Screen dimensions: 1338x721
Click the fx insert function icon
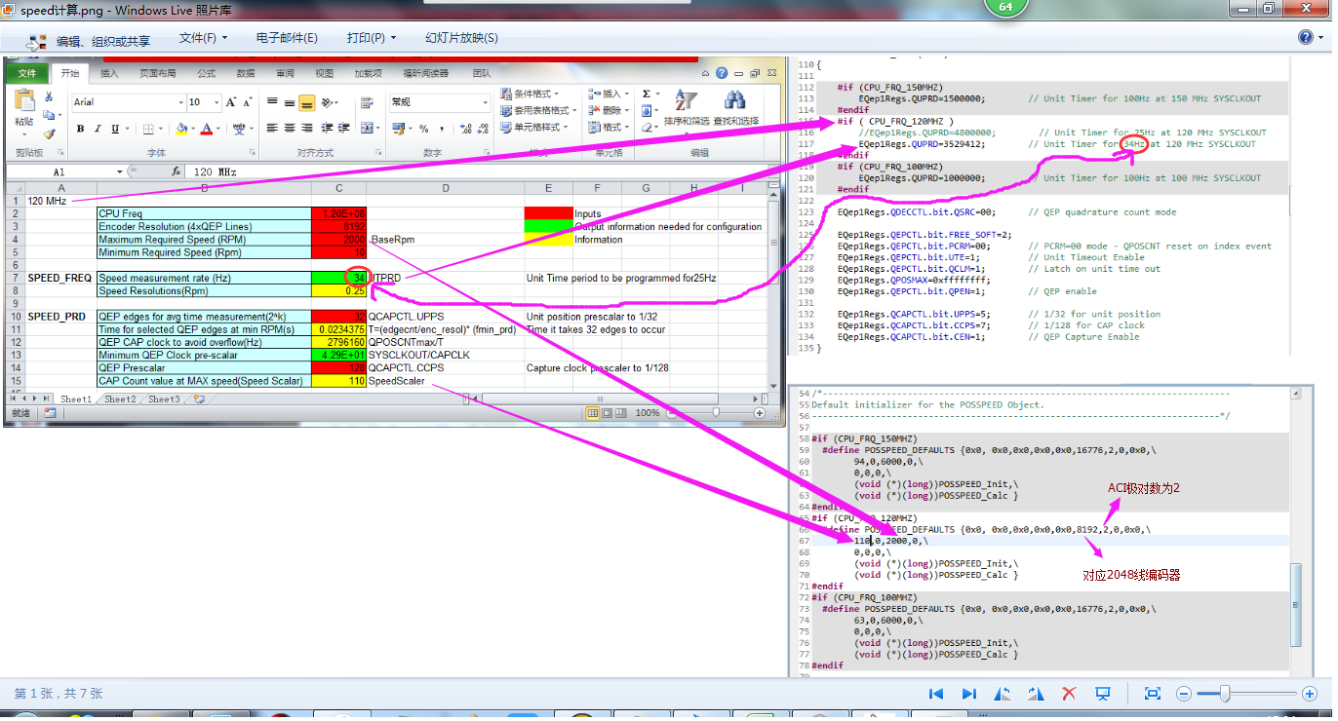pyautogui.click(x=177, y=171)
